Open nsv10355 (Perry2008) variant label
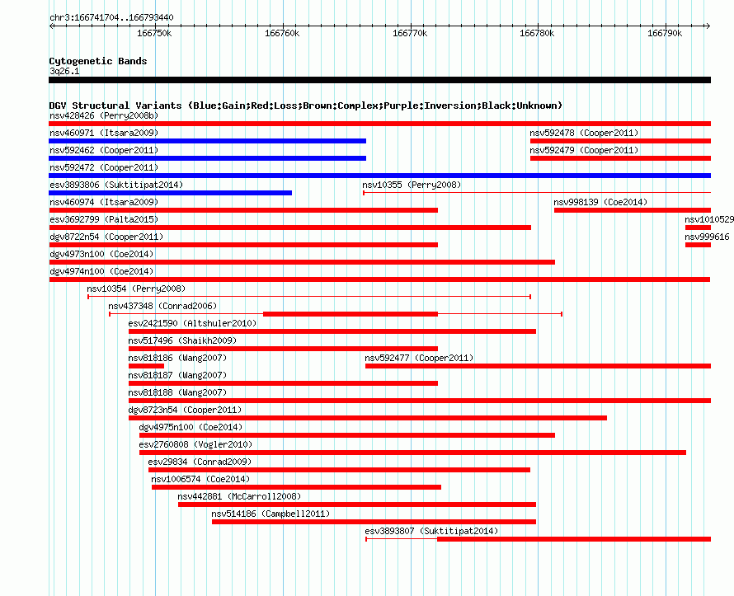The image size is (734, 596). coord(412,185)
